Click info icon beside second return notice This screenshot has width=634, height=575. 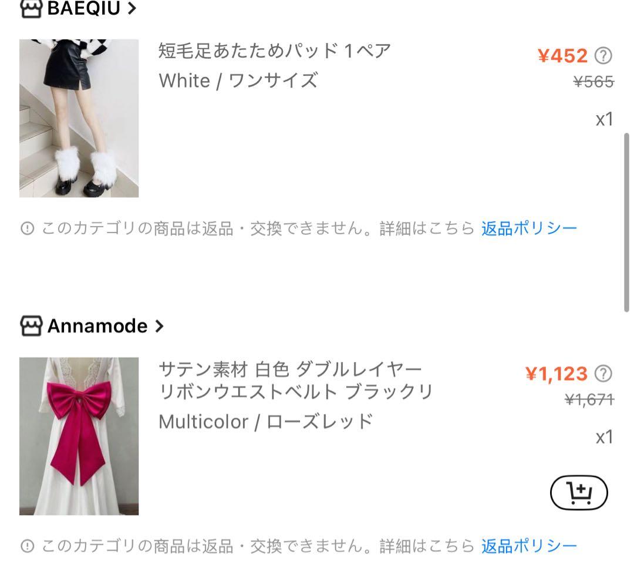[x=27, y=546]
